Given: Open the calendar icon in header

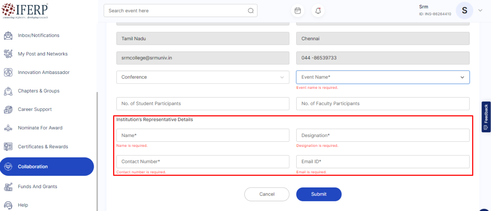Looking at the screenshot, I should point(298,11).
